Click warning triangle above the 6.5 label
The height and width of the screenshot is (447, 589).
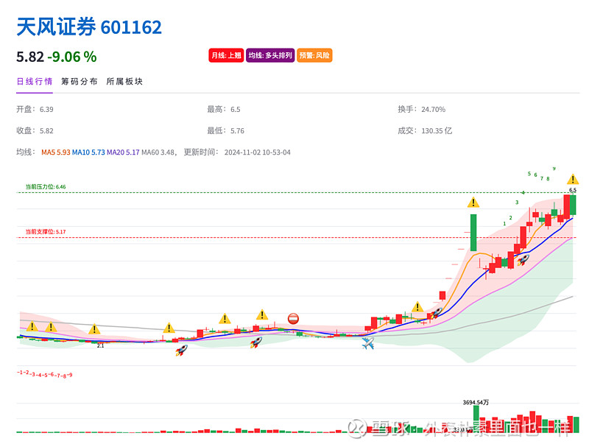pyautogui.click(x=573, y=179)
